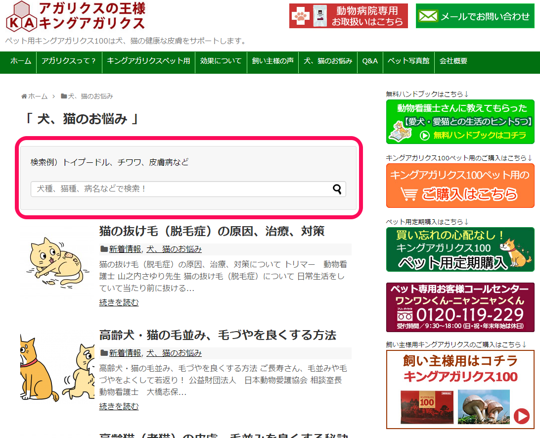Open article 猫の抜け毛（脱毛症）の原因、治療、対策
Screen dimensions: 540x438
[x=212, y=231]
